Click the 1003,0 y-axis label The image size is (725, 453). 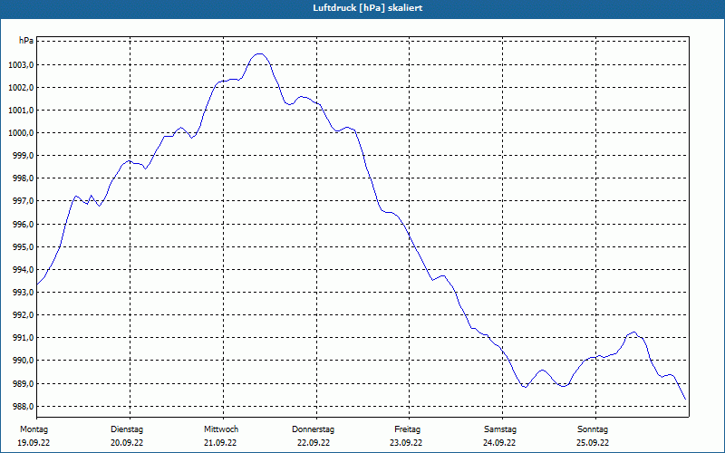pyautogui.click(x=21, y=64)
